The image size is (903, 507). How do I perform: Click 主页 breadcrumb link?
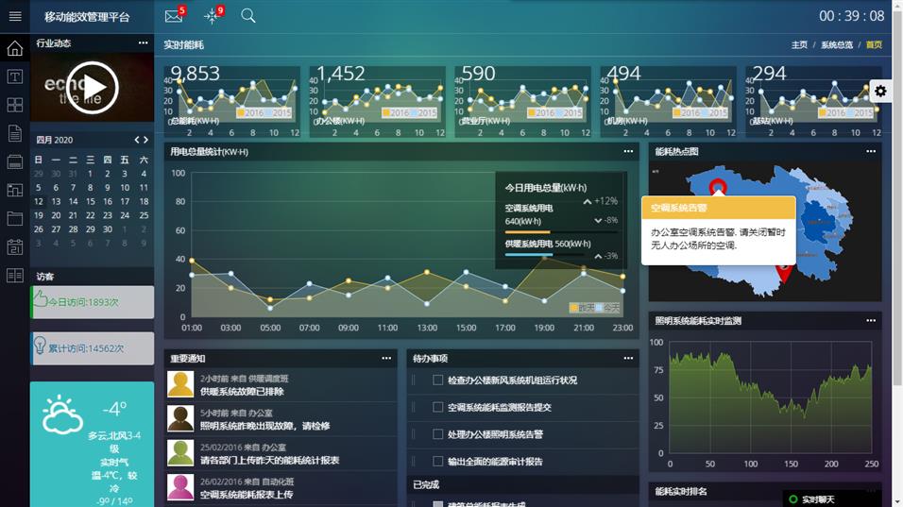click(799, 45)
